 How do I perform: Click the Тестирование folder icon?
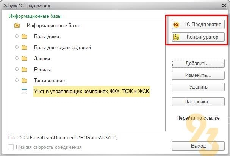24,80
